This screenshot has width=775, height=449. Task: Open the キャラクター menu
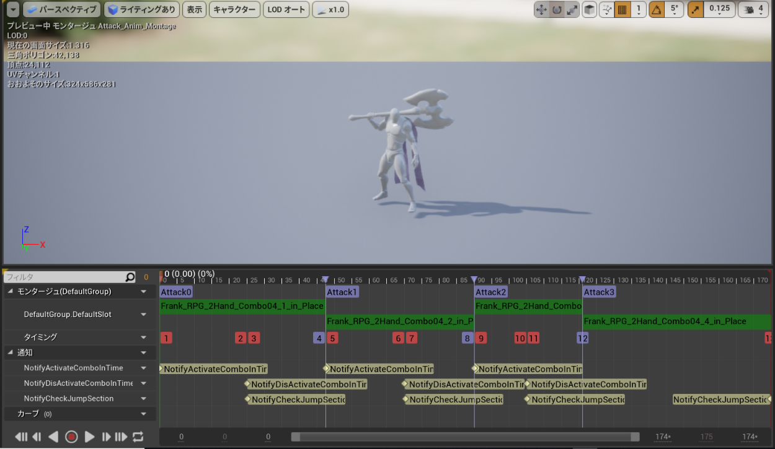tap(234, 10)
